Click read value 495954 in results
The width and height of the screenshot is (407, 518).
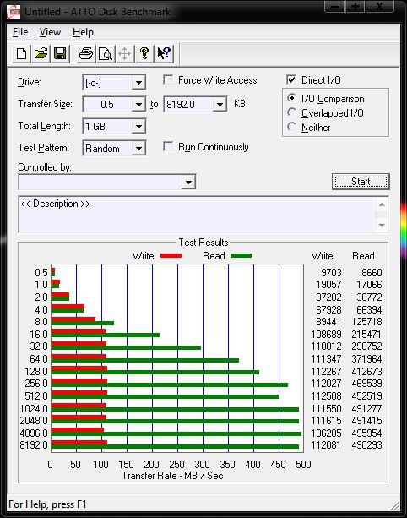pos(366,433)
